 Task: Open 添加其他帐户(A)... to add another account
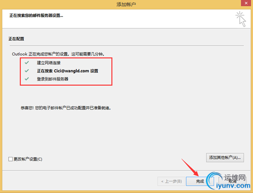[x=225, y=157]
